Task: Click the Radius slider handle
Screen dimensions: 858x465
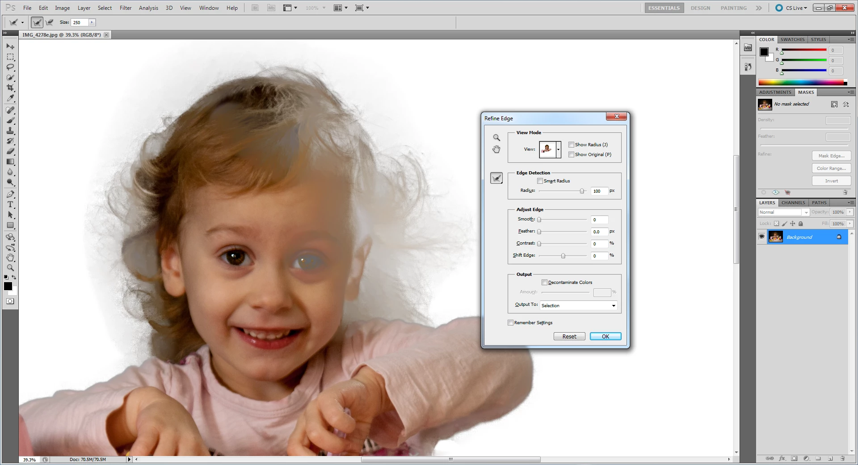Action: (x=582, y=191)
